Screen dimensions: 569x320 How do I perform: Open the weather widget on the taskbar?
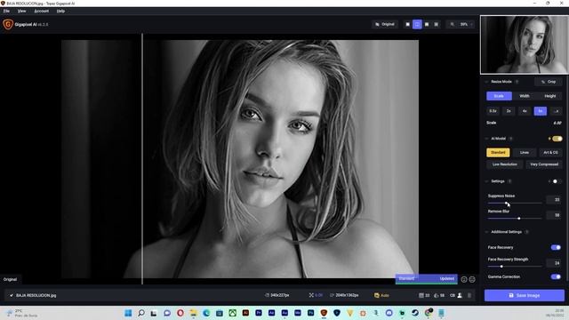click(x=21, y=313)
